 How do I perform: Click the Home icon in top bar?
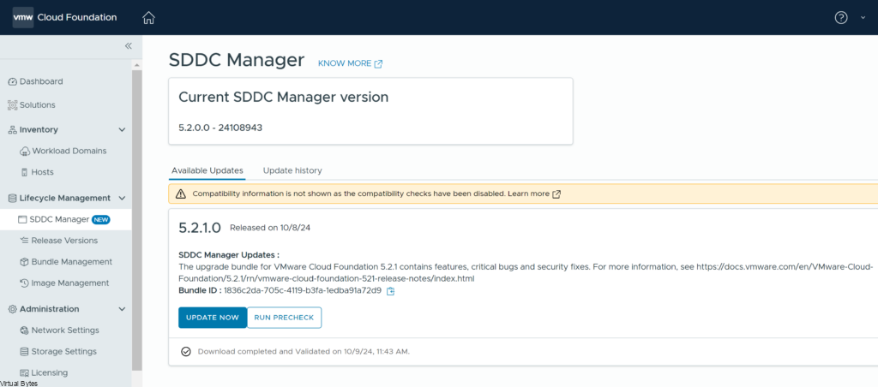(x=149, y=17)
